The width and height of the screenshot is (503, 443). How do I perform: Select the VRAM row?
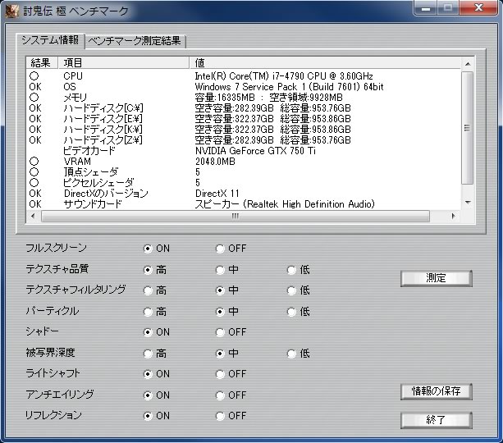point(244,162)
